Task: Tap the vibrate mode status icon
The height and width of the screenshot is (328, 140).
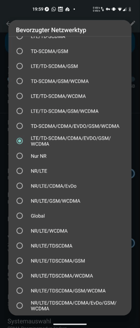Action: click(114, 9)
